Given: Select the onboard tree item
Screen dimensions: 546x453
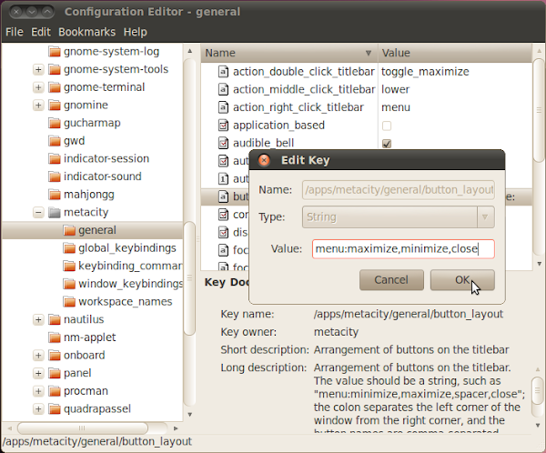Looking at the screenshot, I should pos(85,355).
